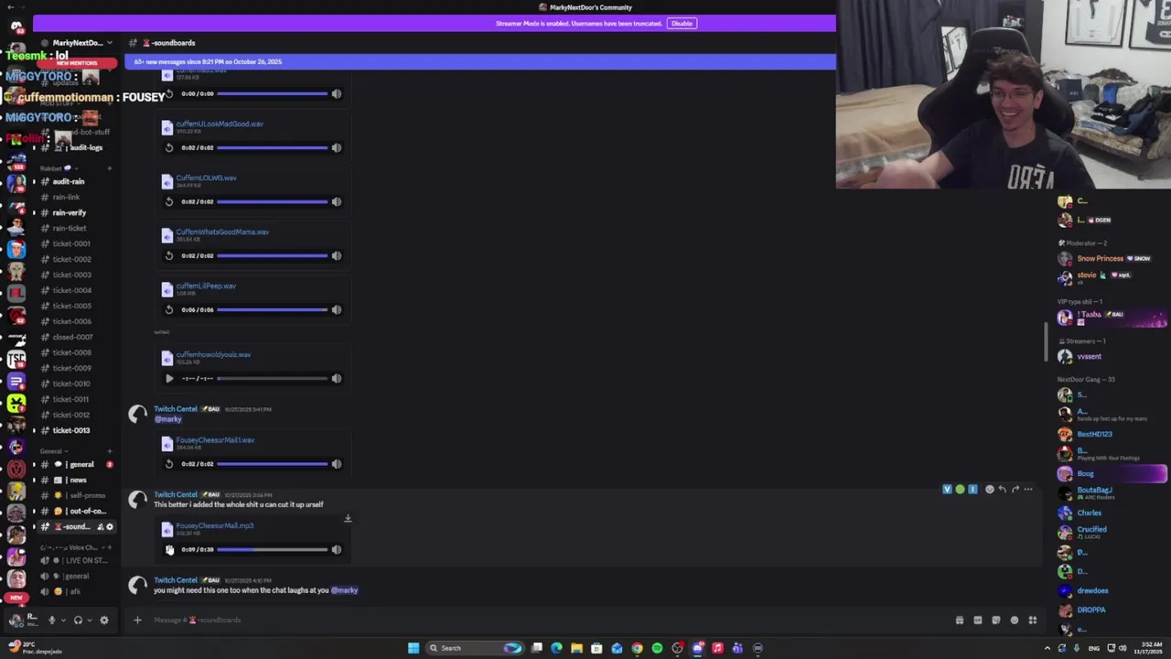The image size is (1171, 659).
Task: Select ticket-0001 channel
Action: pos(71,243)
